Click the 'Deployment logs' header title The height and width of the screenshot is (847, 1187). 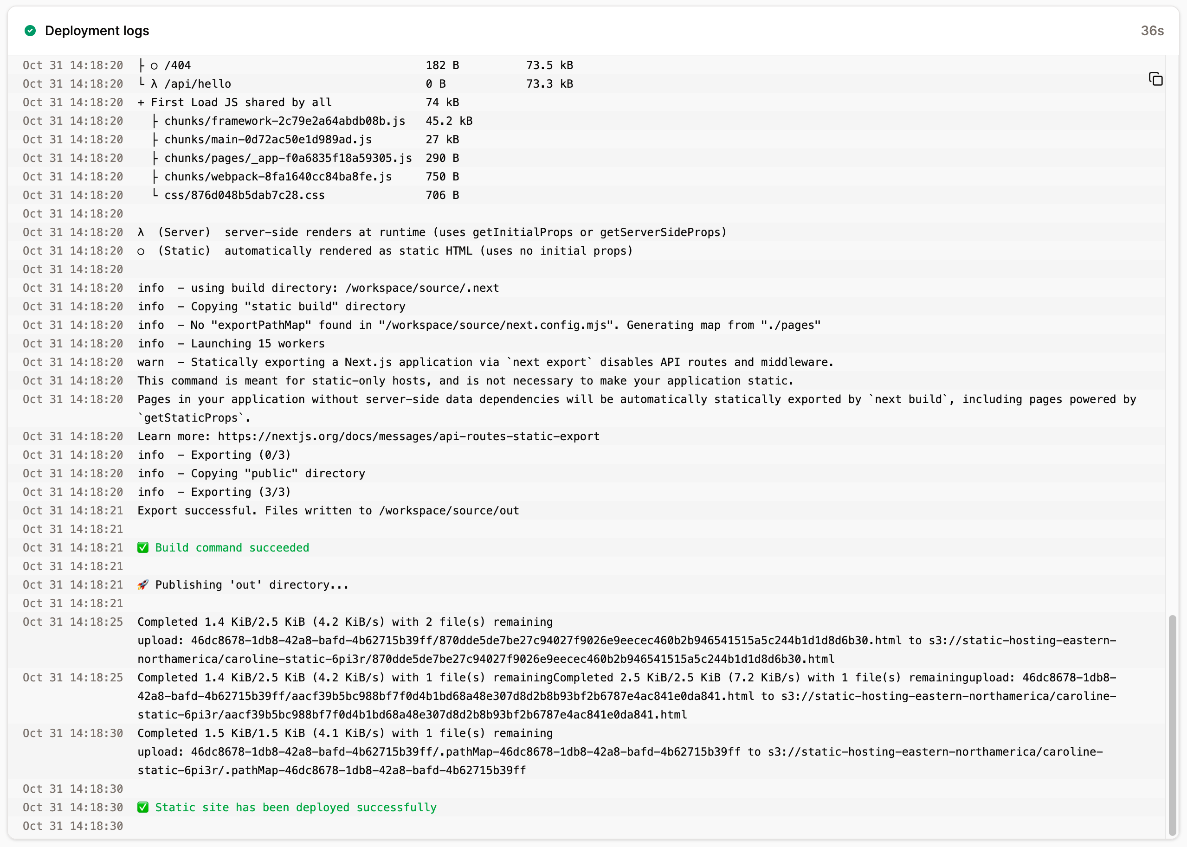(97, 30)
